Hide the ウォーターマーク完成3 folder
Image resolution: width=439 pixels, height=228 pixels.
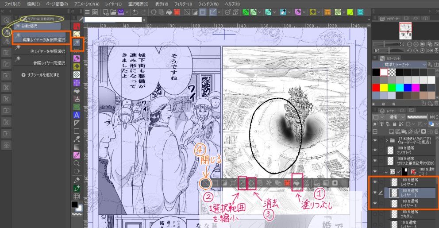(x=375, y=140)
